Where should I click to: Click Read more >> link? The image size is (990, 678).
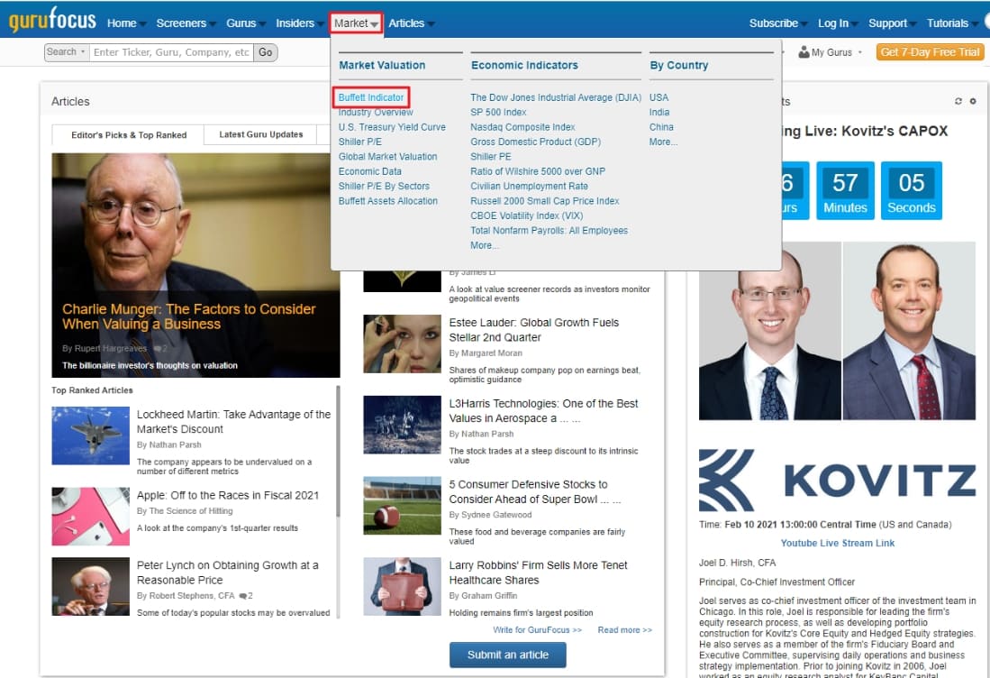click(624, 630)
